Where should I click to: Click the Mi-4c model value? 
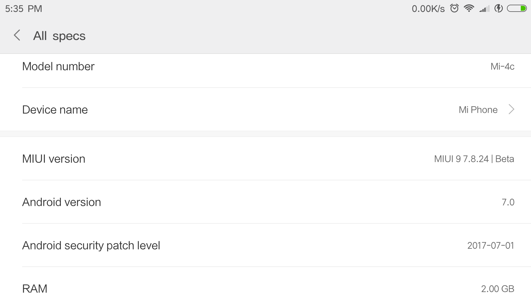pyautogui.click(x=502, y=66)
